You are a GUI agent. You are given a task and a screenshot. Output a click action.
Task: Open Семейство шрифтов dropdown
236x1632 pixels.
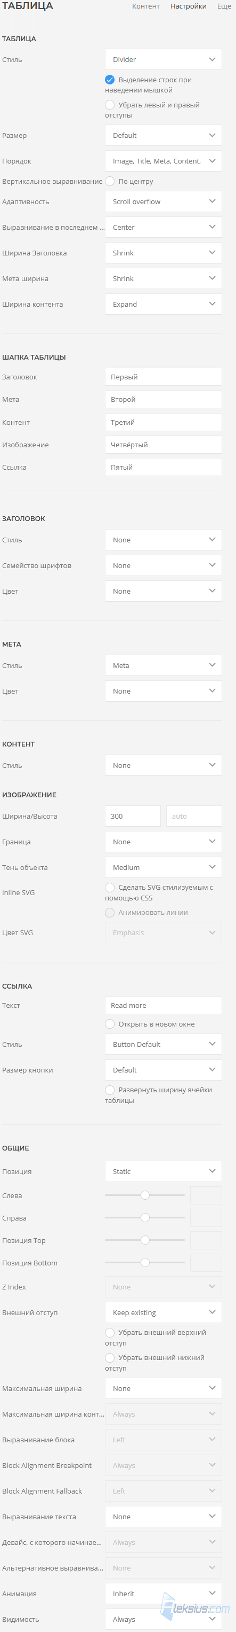tap(163, 566)
